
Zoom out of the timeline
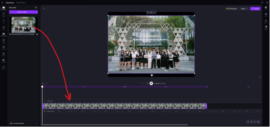pos(248,122)
